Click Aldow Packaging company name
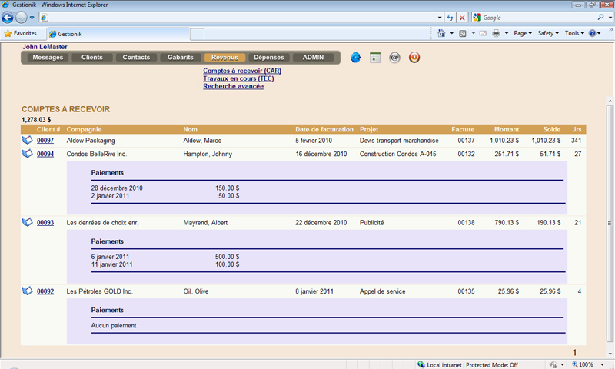This screenshot has height=369, width=615. click(x=91, y=141)
